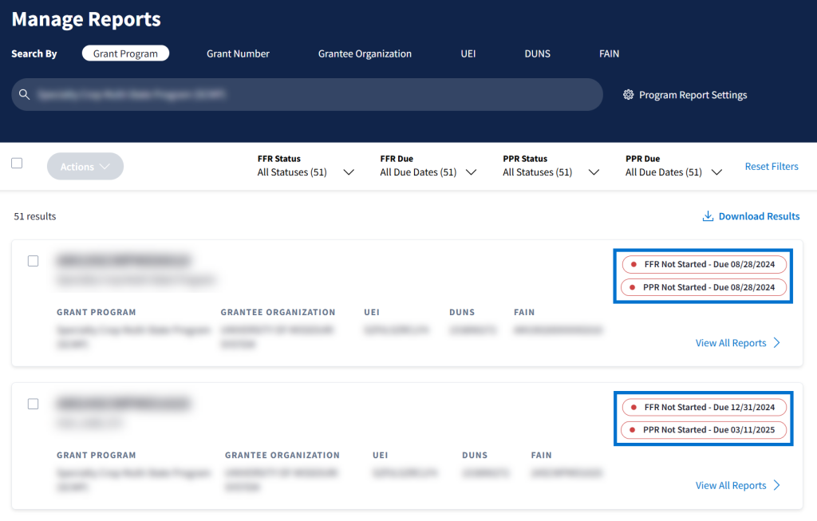Screen dimensions: 817x521
Task: Click the Download Results link
Action: (x=759, y=216)
